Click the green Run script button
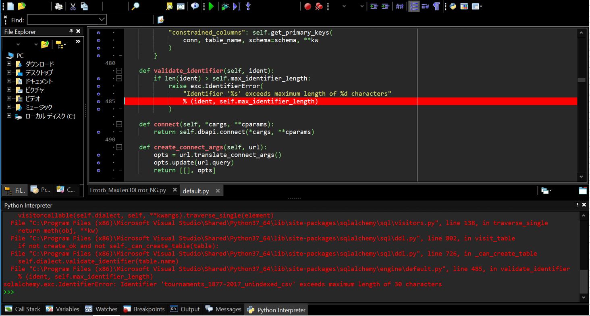Viewport: 590px width, 316px height. 211,6
